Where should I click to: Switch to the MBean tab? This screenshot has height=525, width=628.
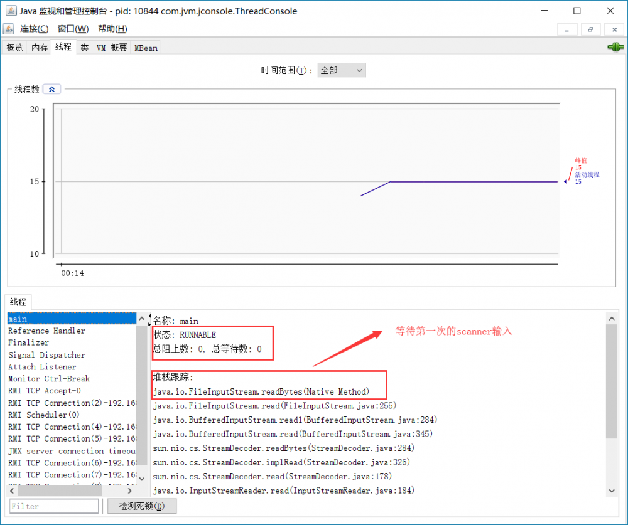click(x=145, y=47)
